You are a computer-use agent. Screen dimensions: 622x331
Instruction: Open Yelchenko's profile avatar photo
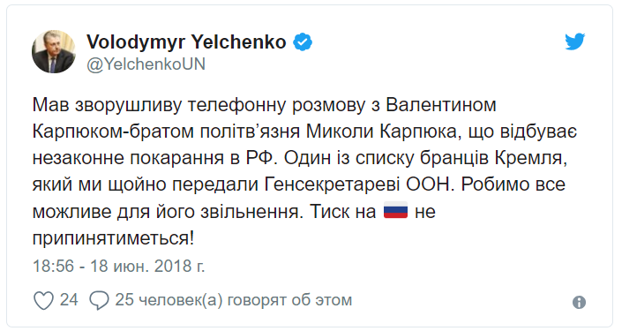point(54,51)
